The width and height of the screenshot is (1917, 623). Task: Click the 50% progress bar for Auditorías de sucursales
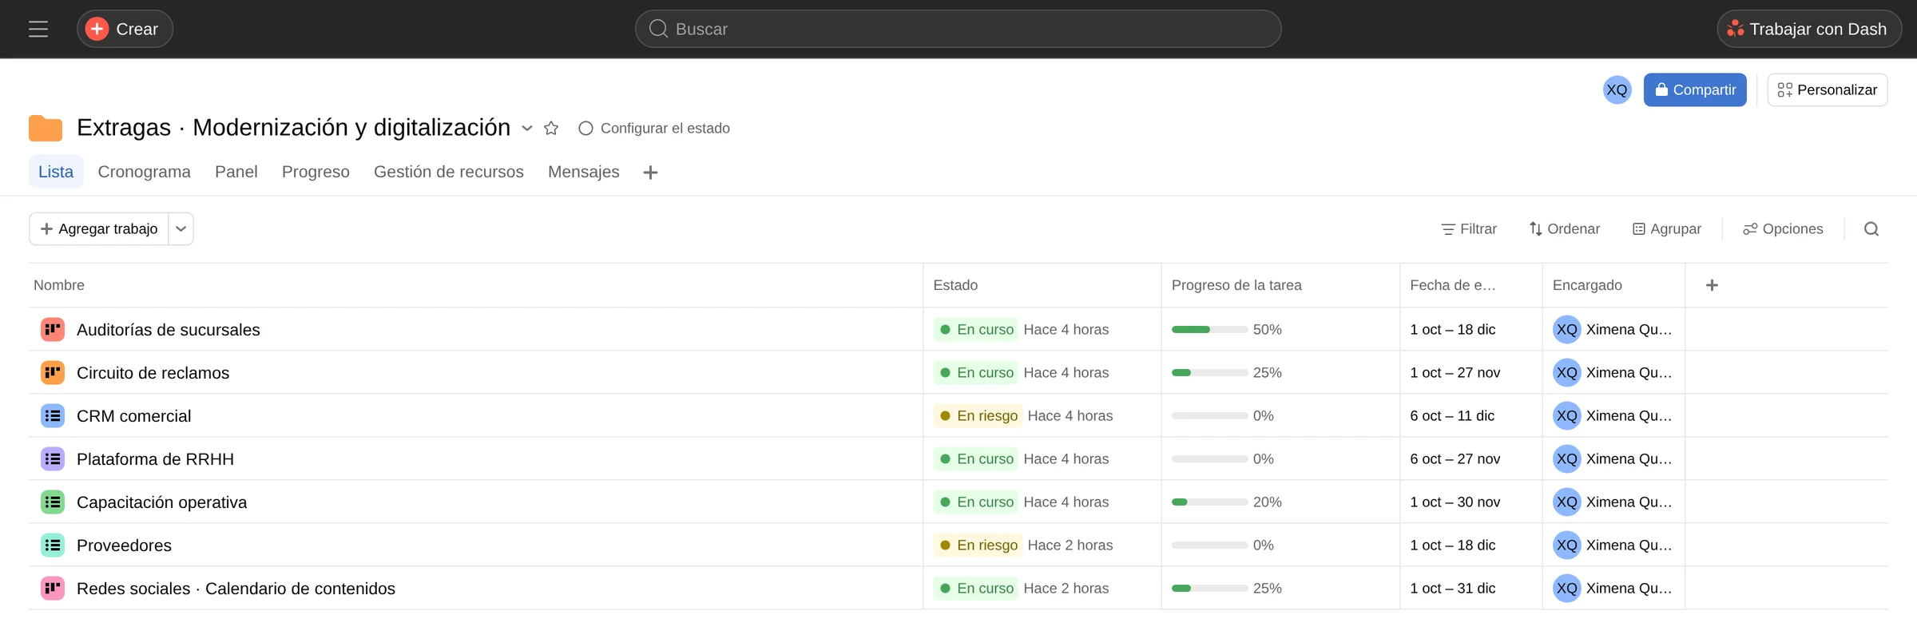pyautogui.click(x=1209, y=329)
